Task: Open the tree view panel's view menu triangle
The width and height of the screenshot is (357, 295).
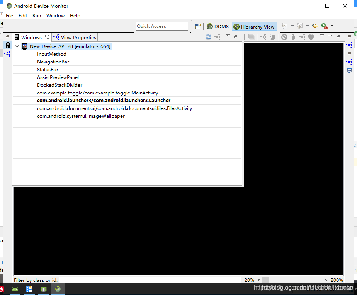Action: point(322,36)
